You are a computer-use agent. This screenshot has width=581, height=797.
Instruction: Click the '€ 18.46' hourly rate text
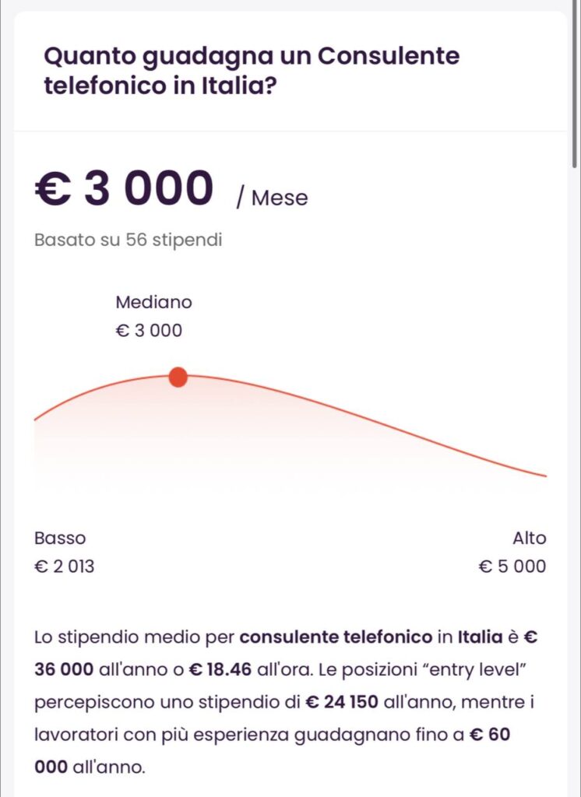click(x=220, y=669)
